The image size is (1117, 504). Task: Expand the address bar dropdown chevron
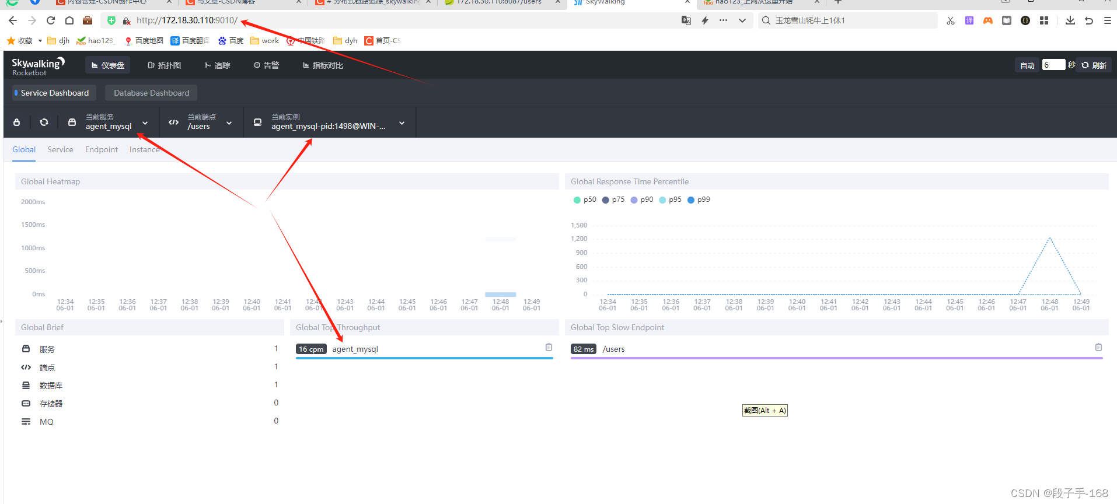pos(742,20)
